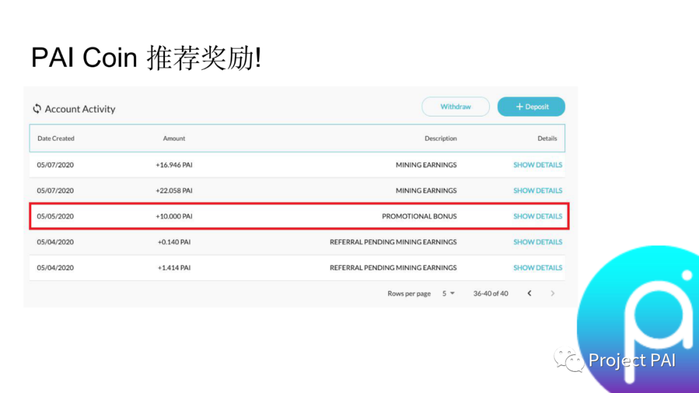This screenshot has height=393, width=699.
Task: Click the Deposit button
Action: coord(531,107)
